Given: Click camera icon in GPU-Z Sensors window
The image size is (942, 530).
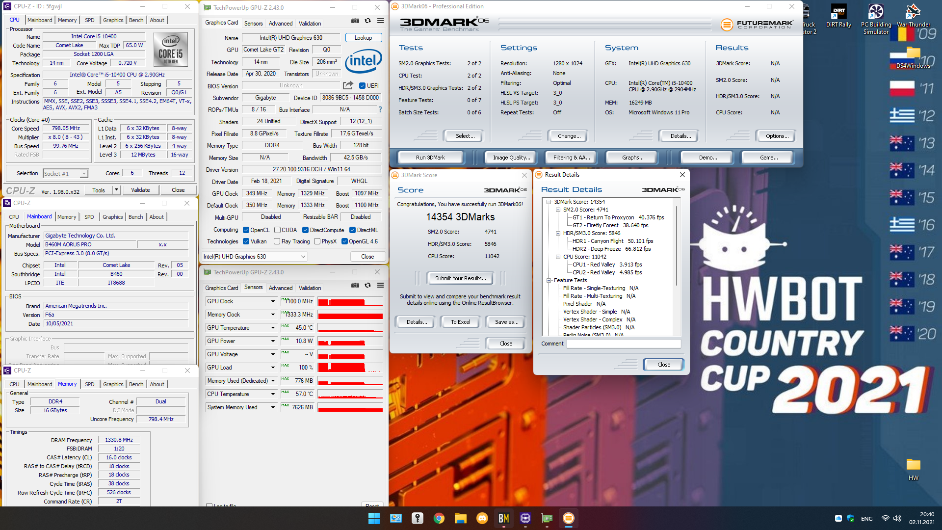Looking at the screenshot, I should (x=355, y=286).
